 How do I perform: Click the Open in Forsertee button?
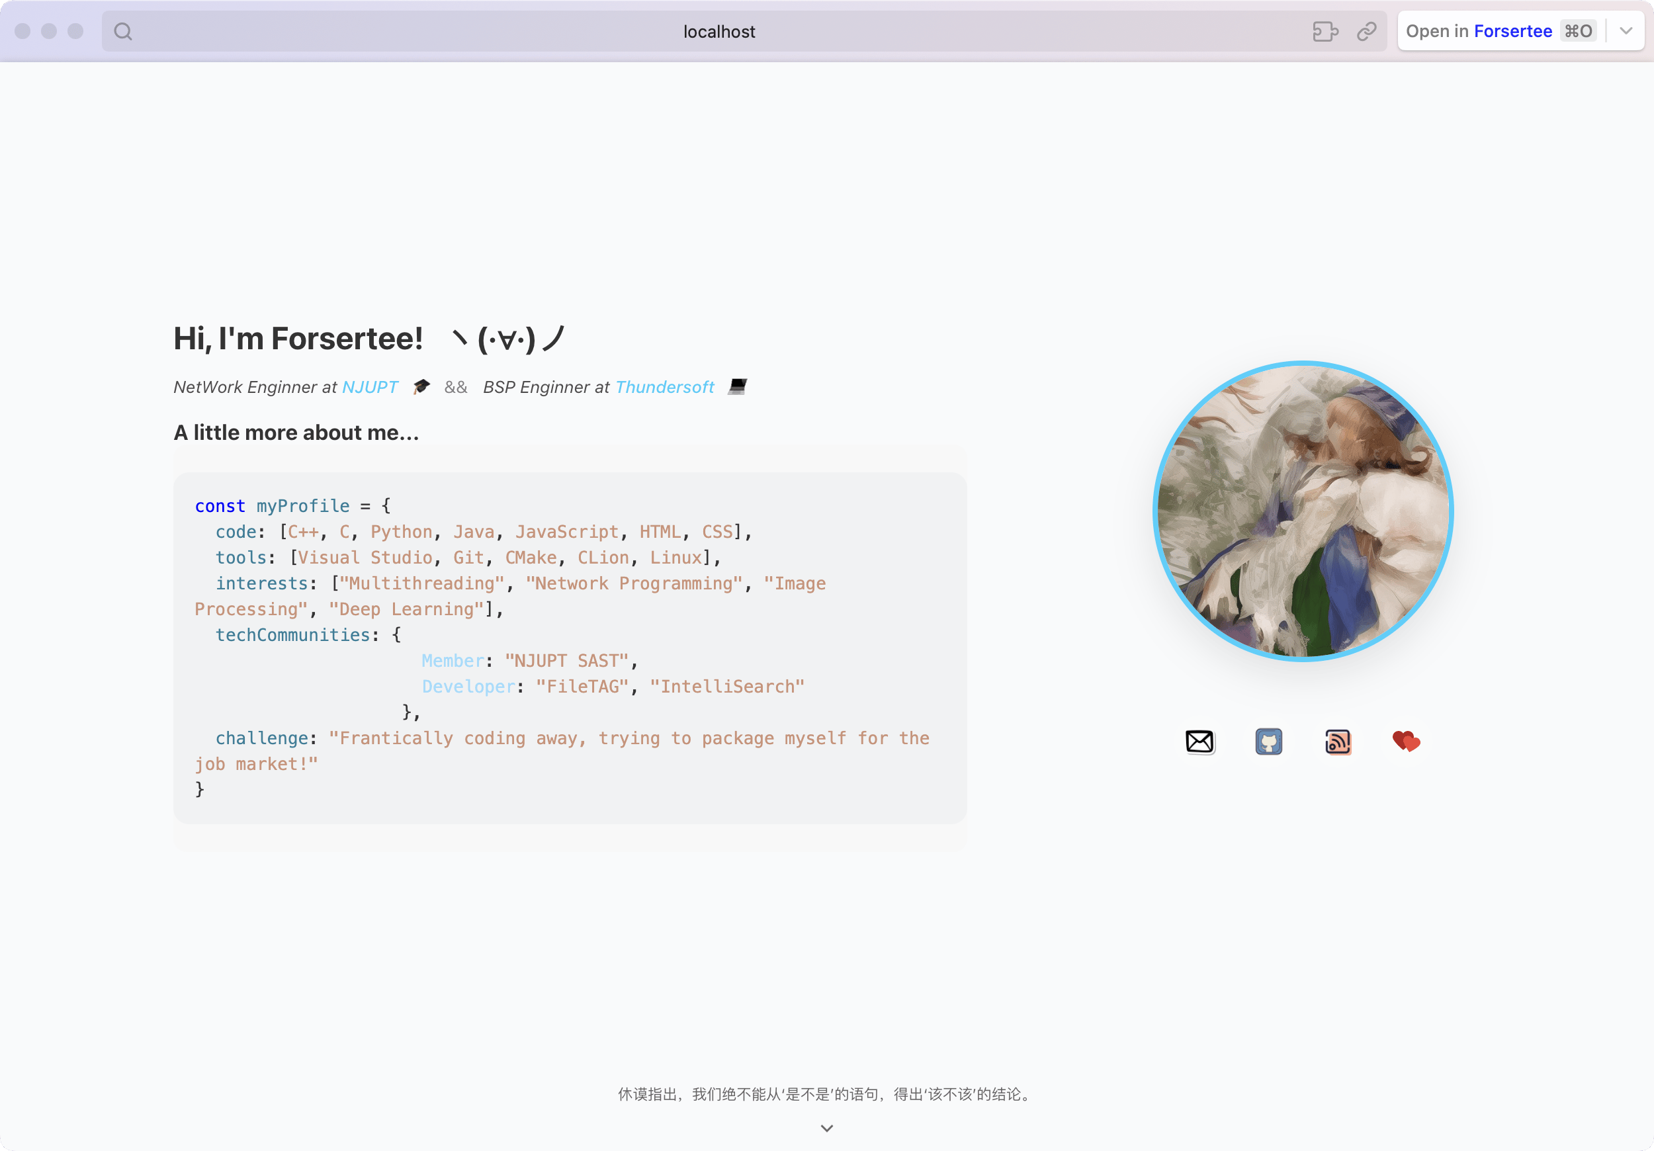coord(1501,31)
